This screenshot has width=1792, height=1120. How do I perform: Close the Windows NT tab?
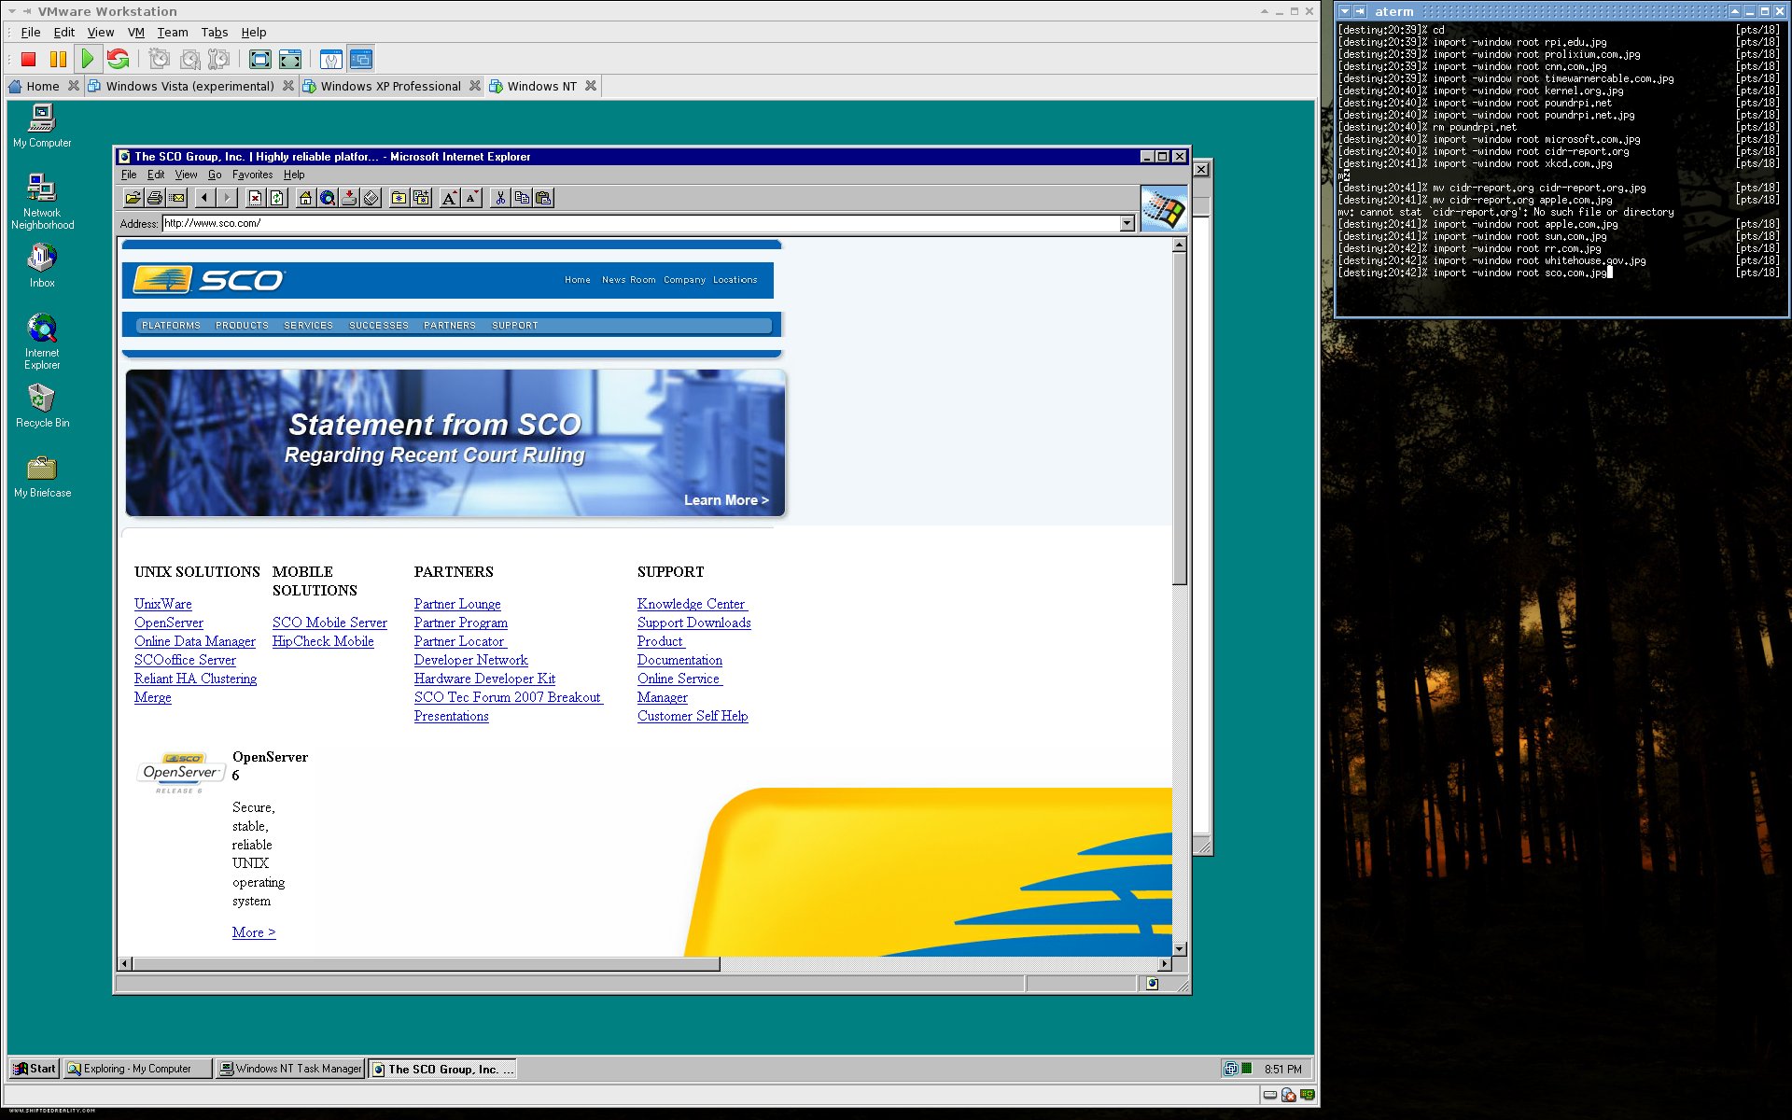(x=591, y=86)
